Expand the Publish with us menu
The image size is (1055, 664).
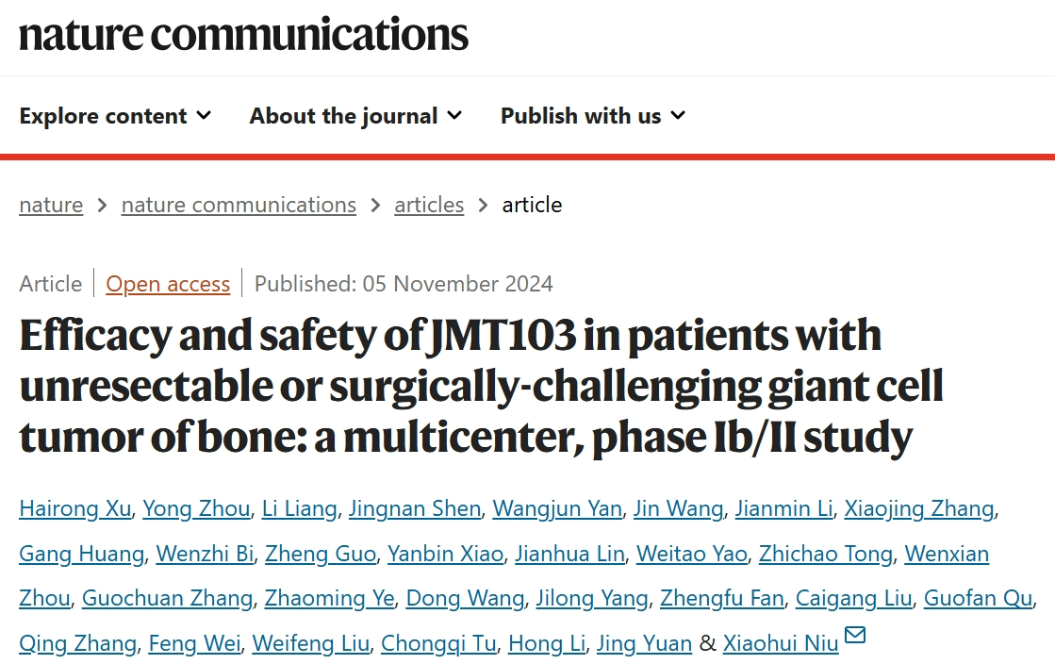point(592,116)
